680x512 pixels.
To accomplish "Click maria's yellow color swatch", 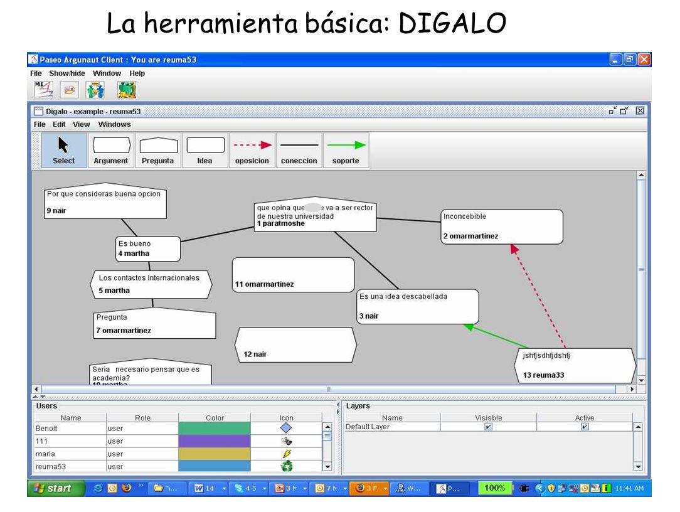I will (215, 454).
